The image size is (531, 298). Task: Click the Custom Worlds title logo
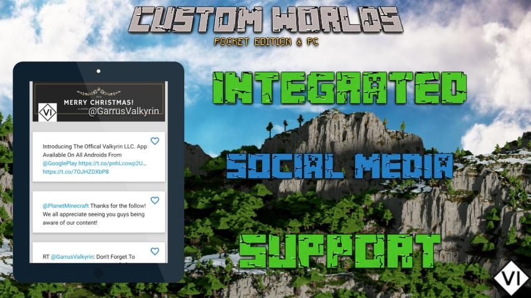[265, 20]
